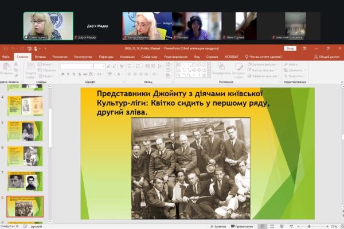344x229 pixels.
Task: Click the Cut scissors icon
Action: (x=16, y=64)
